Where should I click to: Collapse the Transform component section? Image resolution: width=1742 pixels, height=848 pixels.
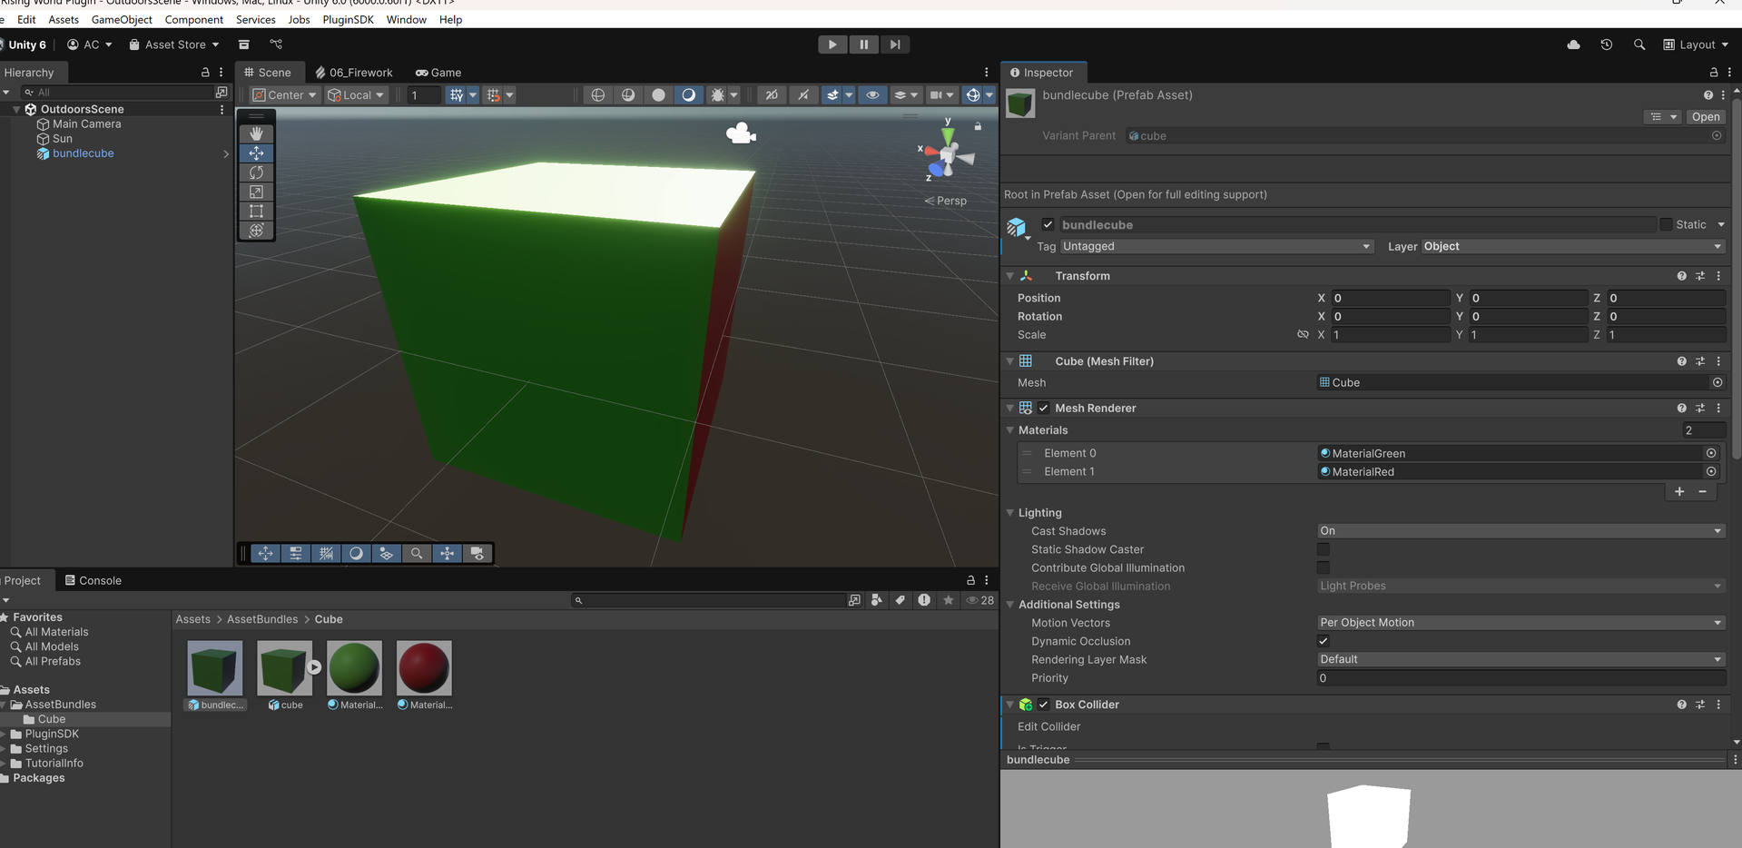(x=1009, y=276)
